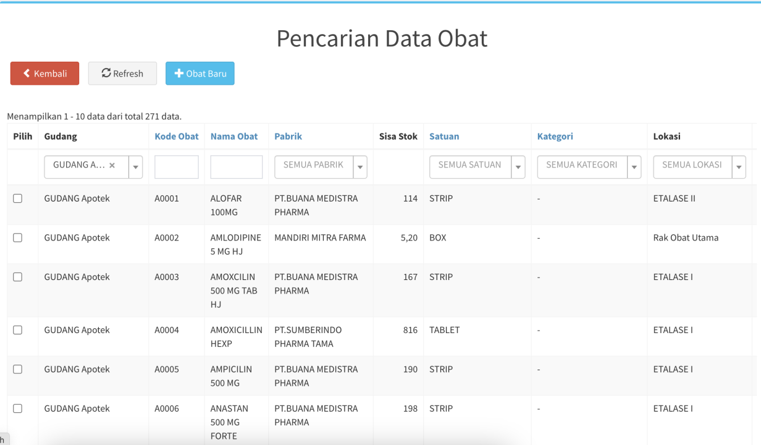Open the SEMUA SATUAN dropdown
Screen dimensions: 761x445
(518, 167)
